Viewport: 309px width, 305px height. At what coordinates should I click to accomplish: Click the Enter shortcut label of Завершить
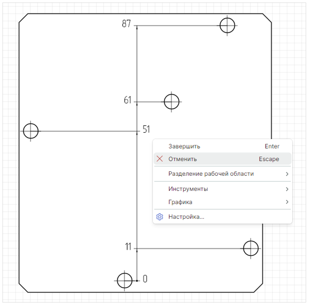point(272,146)
